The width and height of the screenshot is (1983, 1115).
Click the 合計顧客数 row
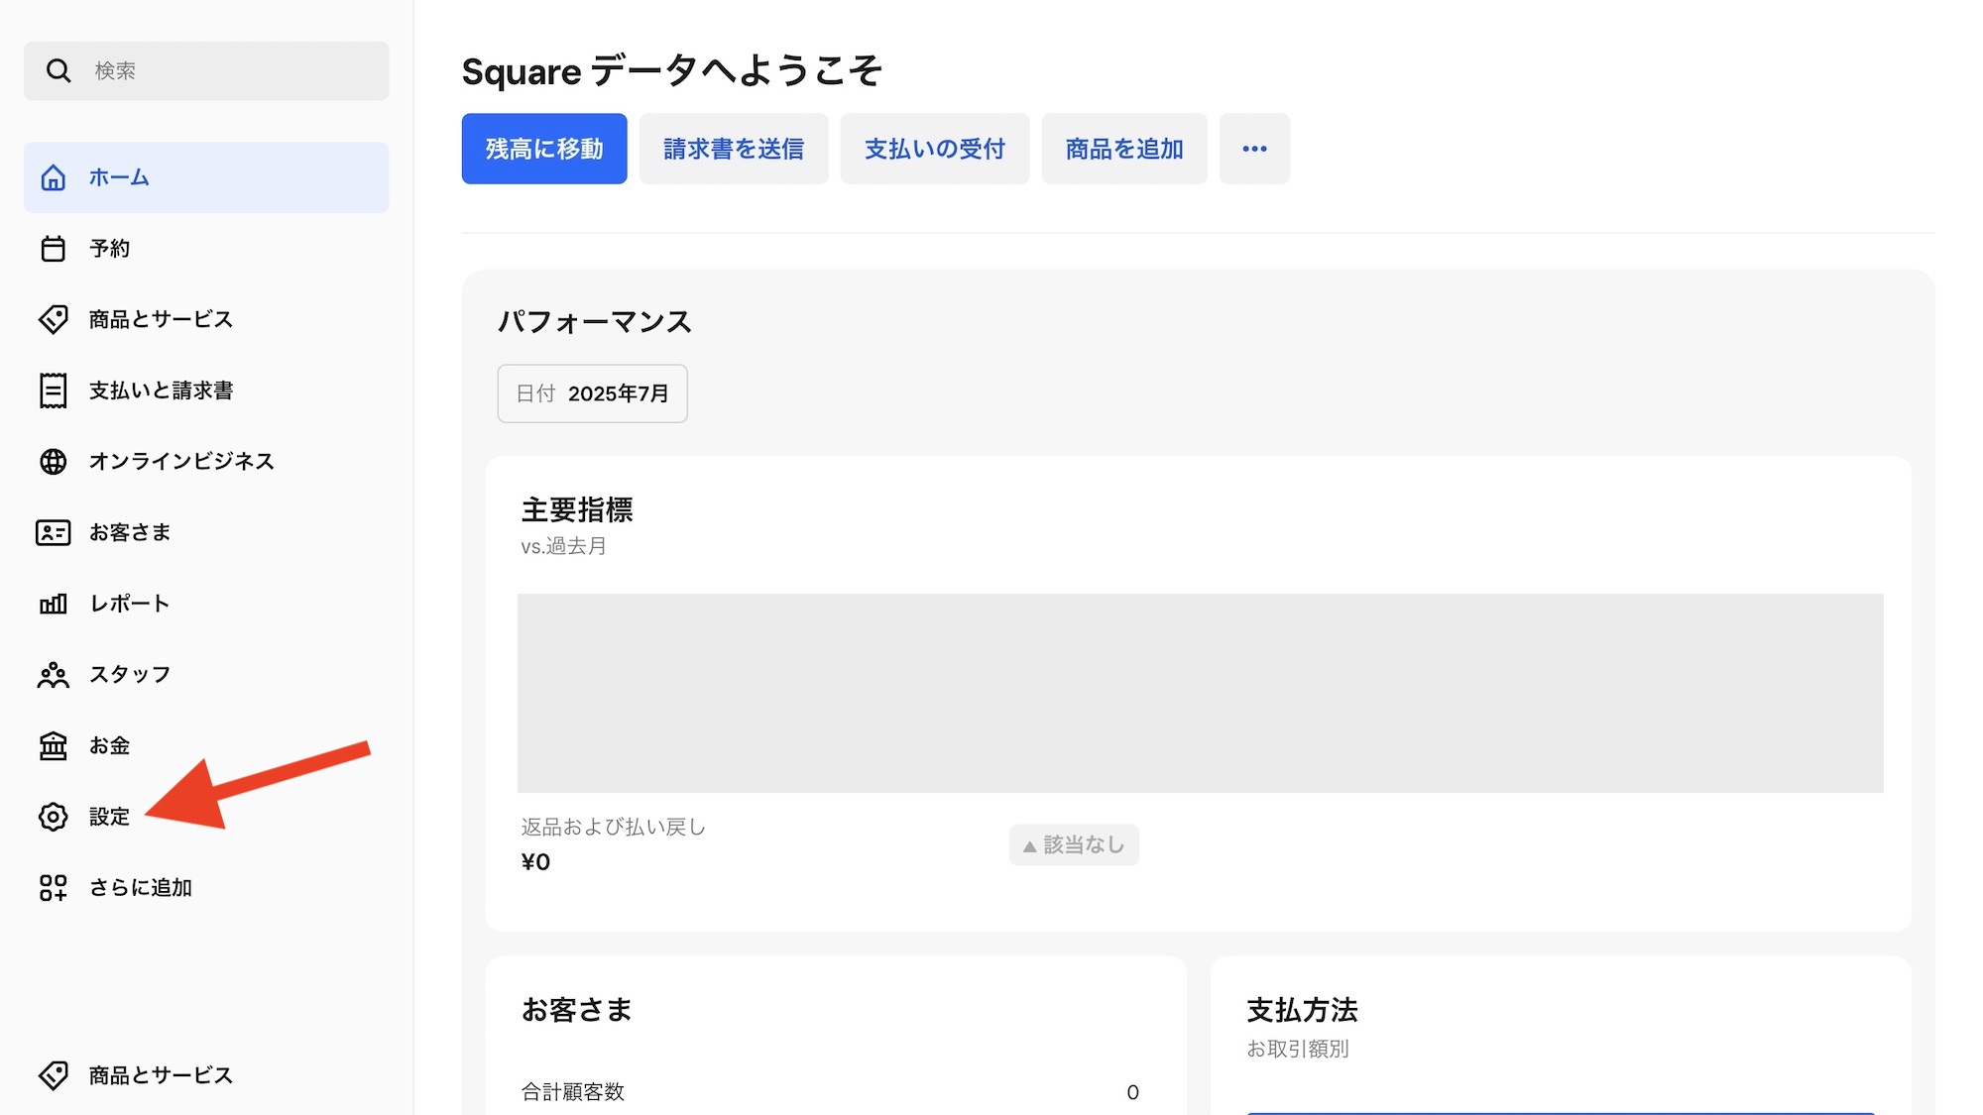pos(830,1092)
